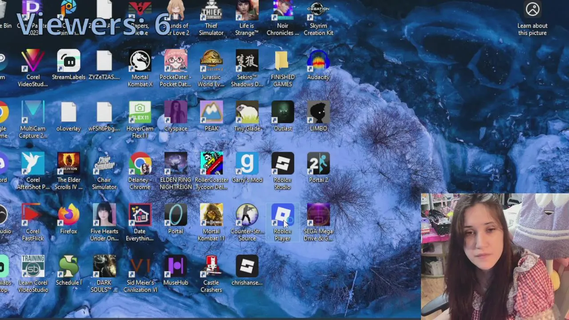Image resolution: width=569 pixels, height=320 pixels.
Task: Open Five Hearts Under One Roof icon
Action: [x=104, y=222]
